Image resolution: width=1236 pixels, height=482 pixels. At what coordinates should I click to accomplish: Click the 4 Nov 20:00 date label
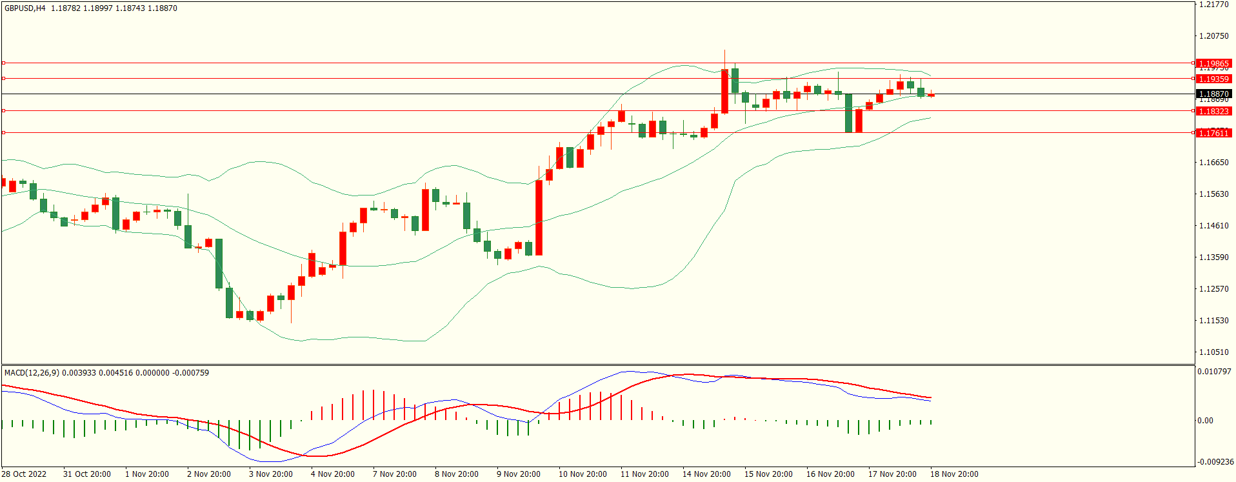point(333,474)
